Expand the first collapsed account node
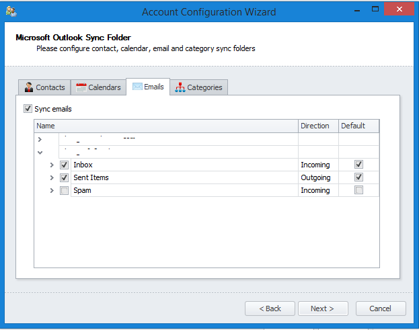419x330 pixels. pyautogui.click(x=40, y=139)
